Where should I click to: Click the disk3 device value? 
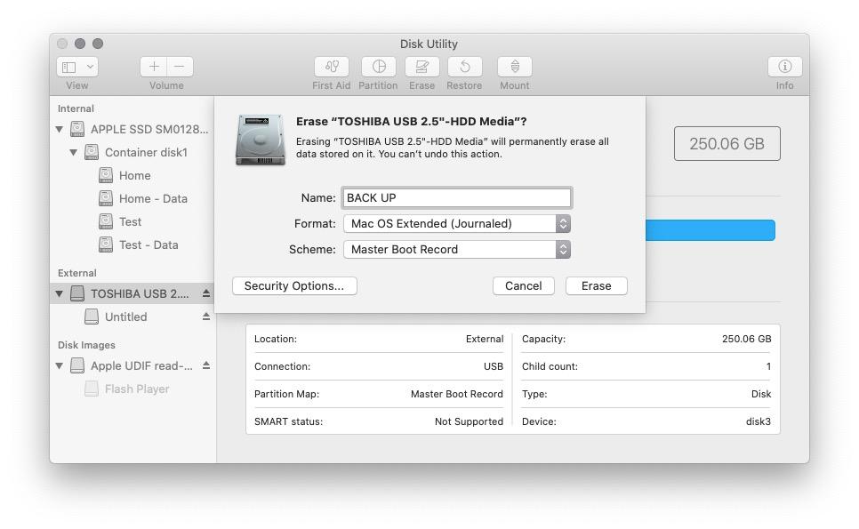[759, 421]
